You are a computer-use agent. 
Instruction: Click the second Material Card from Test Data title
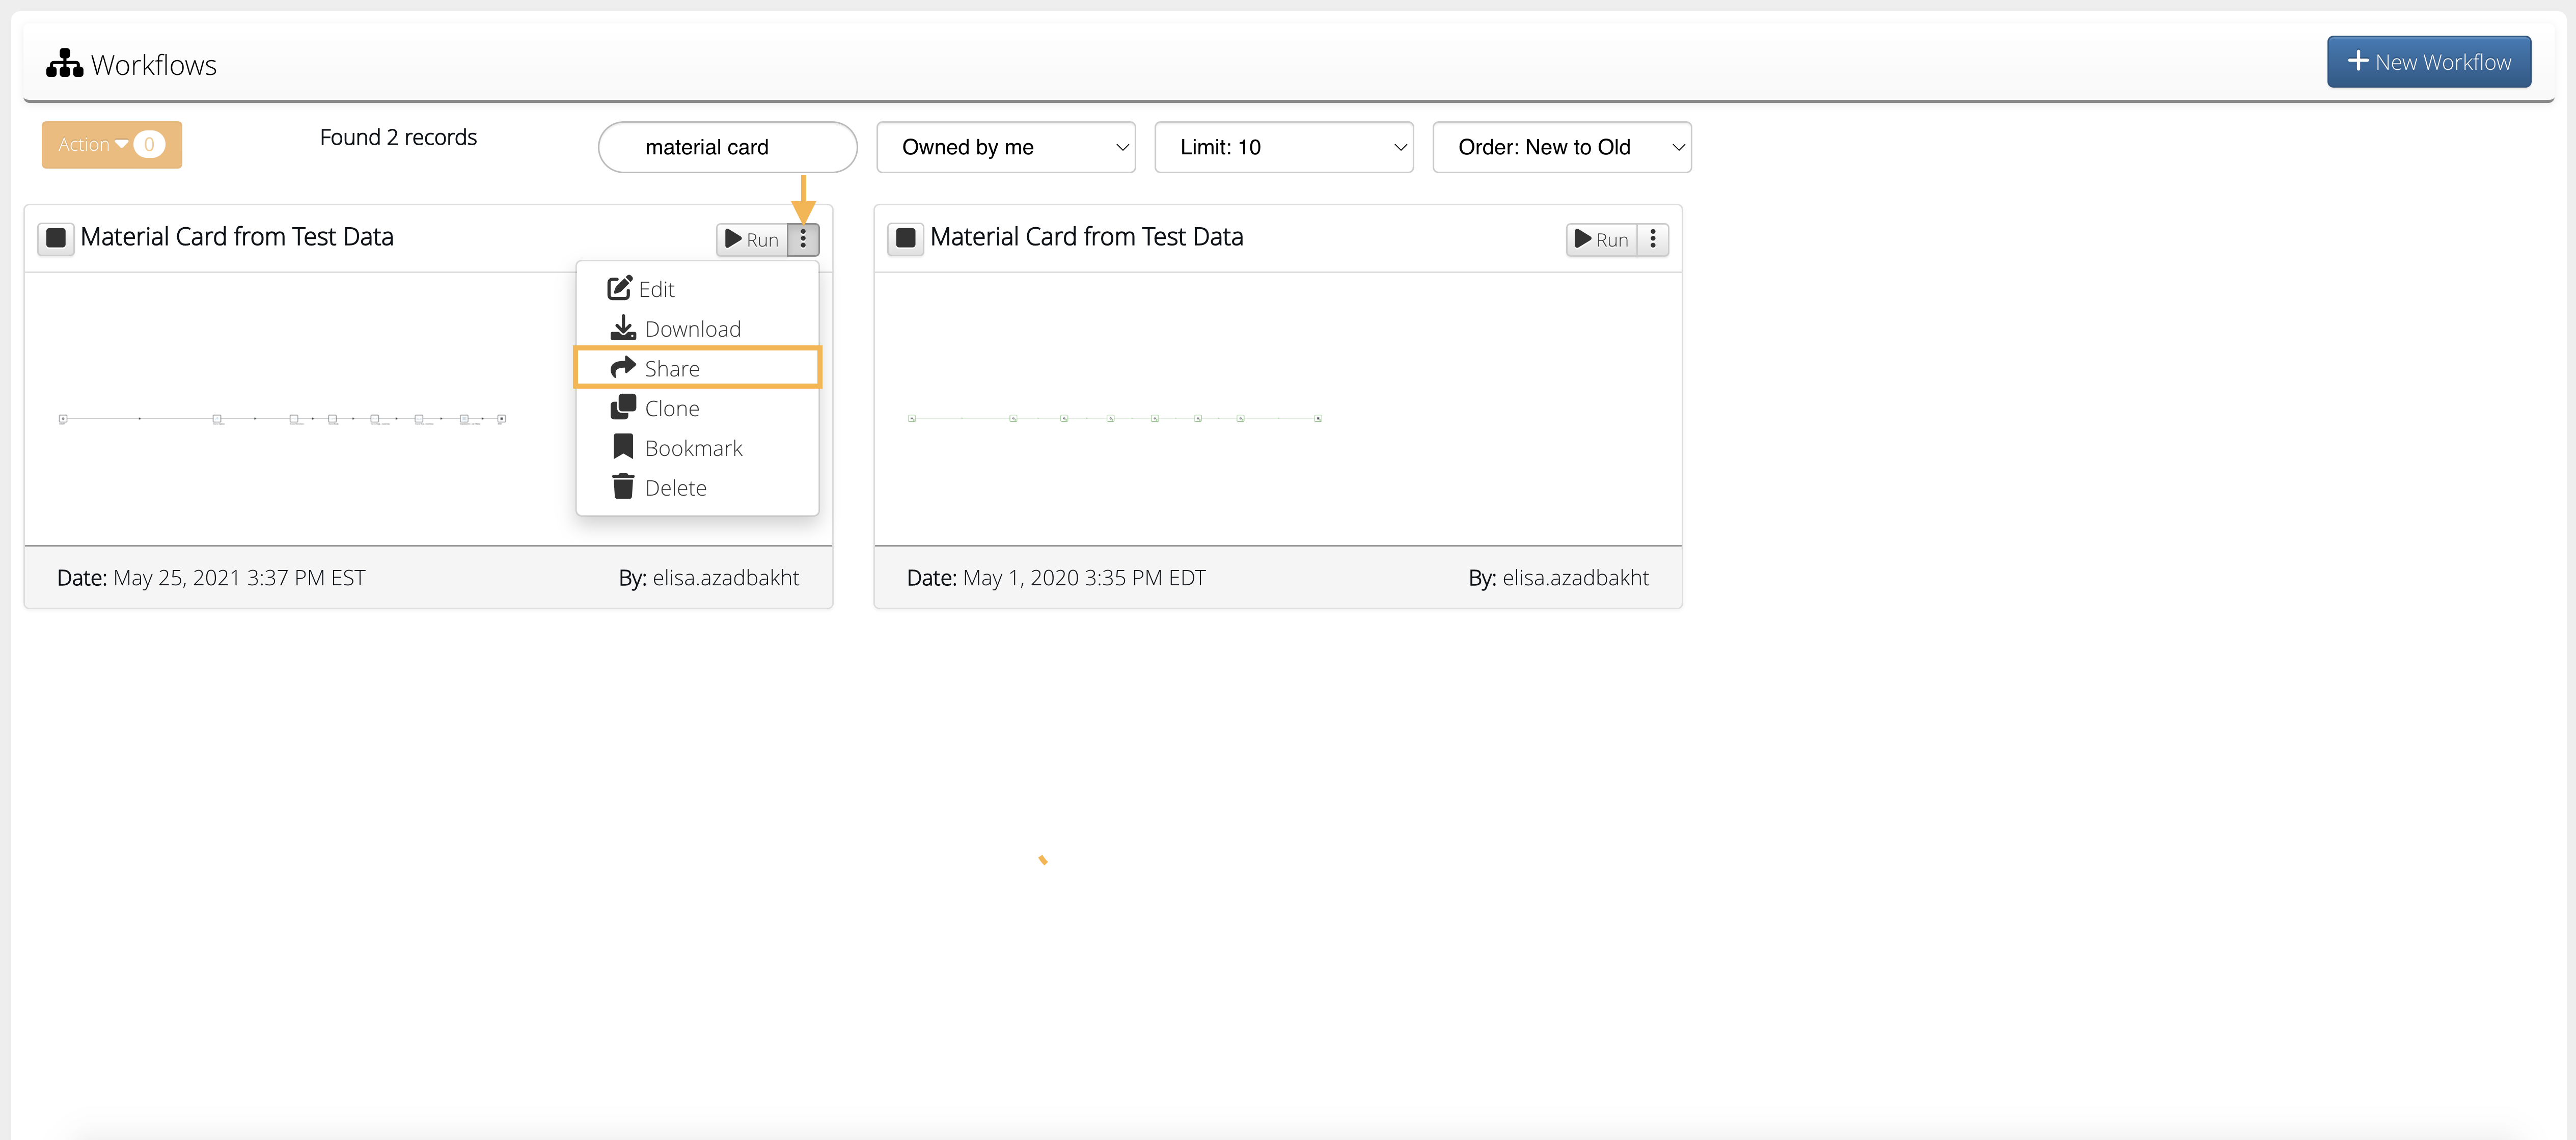click(1087, 237)
